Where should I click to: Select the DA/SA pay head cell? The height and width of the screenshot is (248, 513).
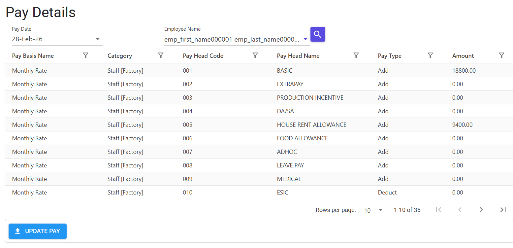pos(285,111)
